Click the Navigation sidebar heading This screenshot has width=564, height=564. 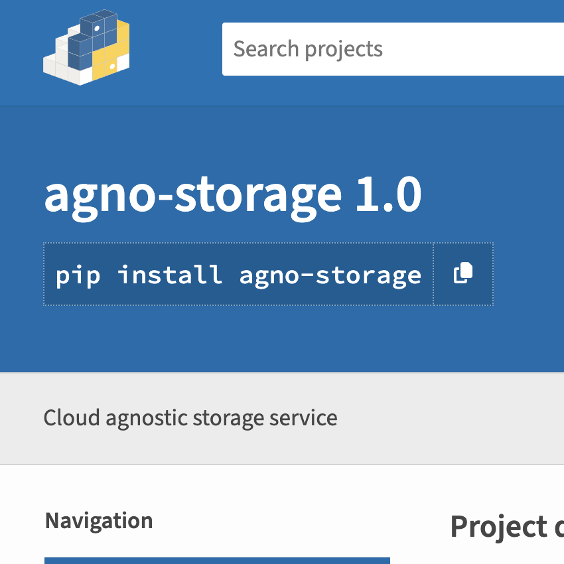99,521
